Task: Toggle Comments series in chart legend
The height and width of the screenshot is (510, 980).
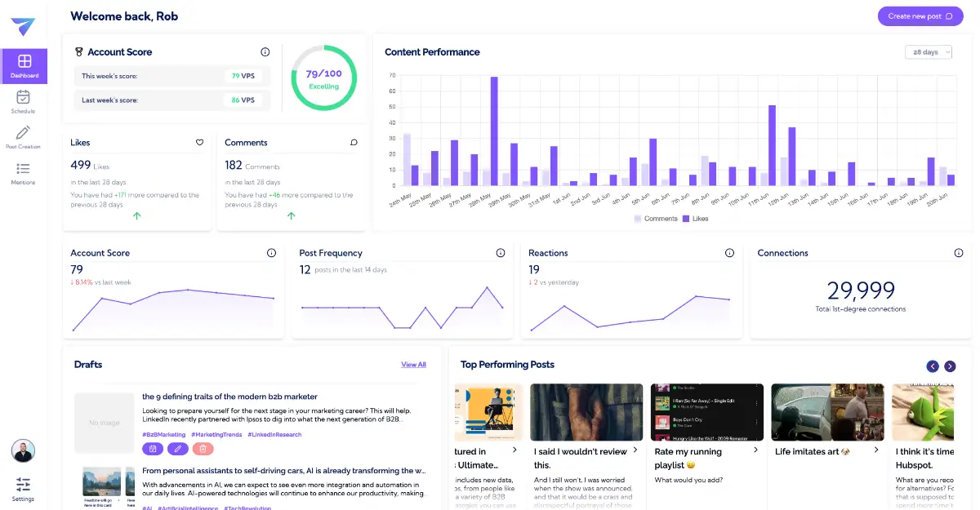Action: 655,219
